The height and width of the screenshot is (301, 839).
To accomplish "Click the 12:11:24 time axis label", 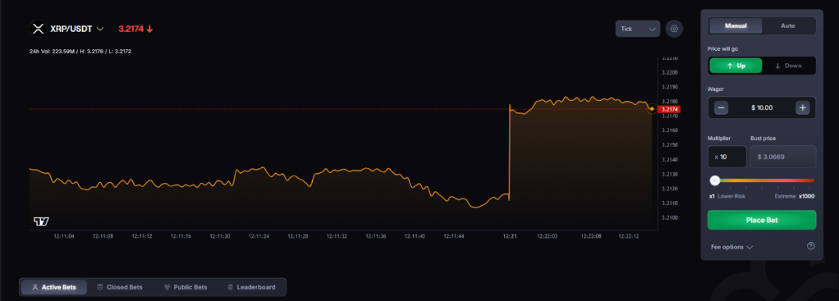I will (x=259, y=235).
